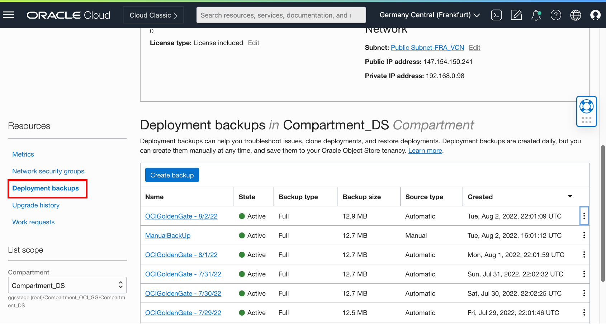Open the navigation hamburger menu
606x326 pixels.
point(8,15)
